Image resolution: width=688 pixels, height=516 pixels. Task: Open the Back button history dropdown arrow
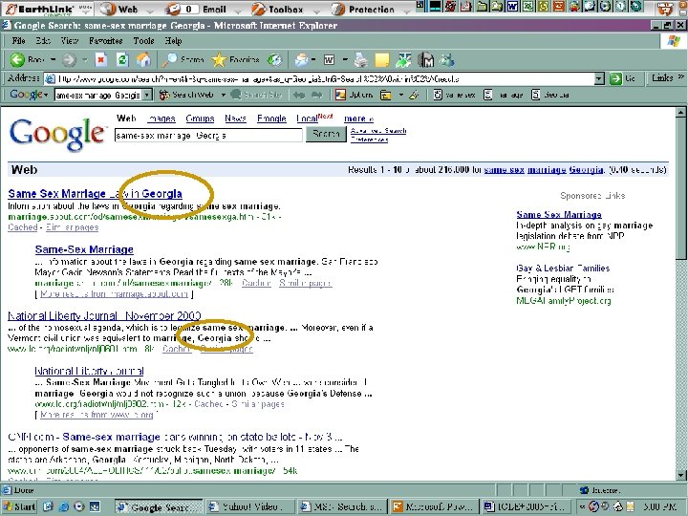(x=54, y=59)
